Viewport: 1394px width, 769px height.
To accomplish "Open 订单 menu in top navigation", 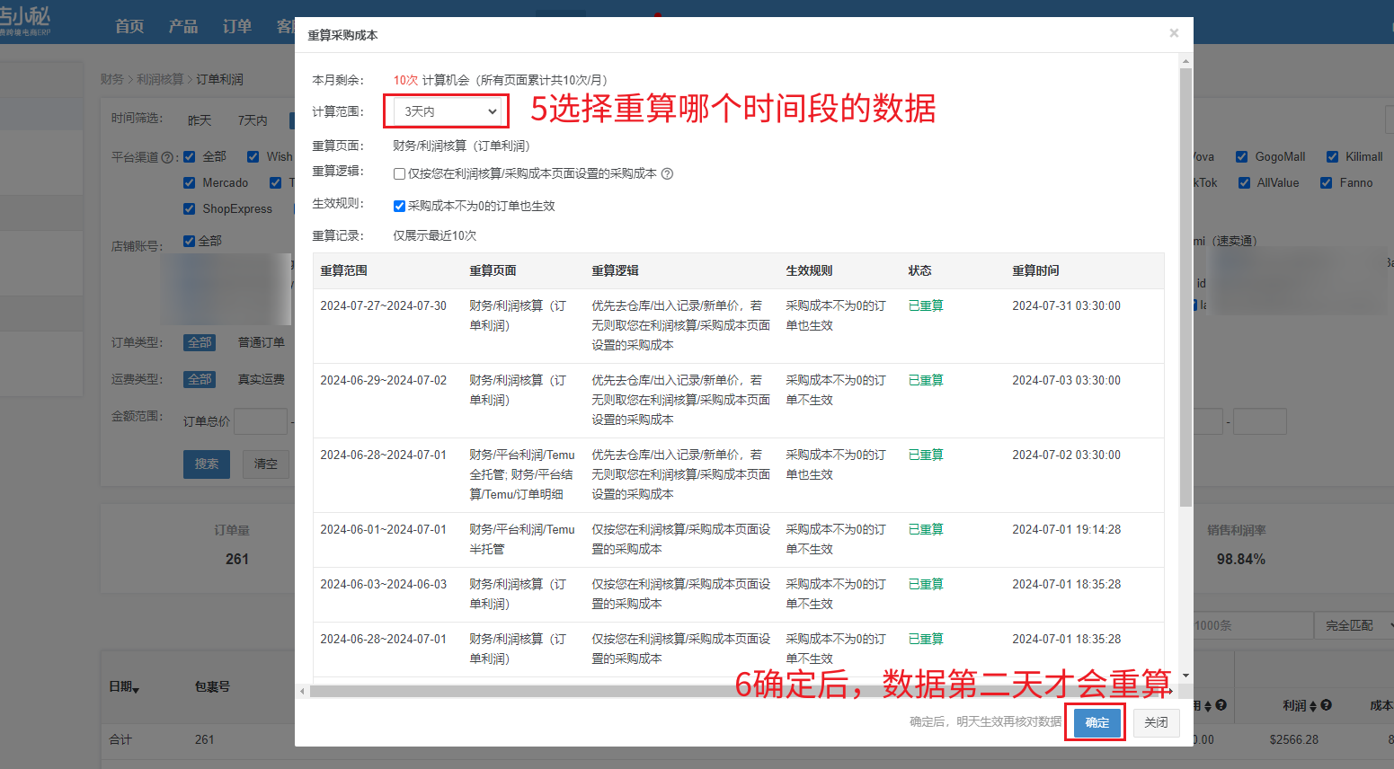I will [237, 26].
